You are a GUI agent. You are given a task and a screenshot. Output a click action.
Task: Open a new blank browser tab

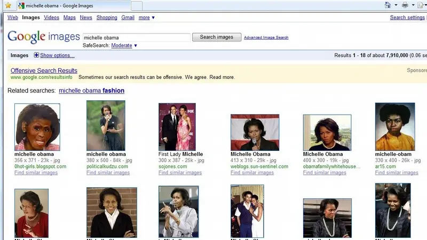pos(137,6)
